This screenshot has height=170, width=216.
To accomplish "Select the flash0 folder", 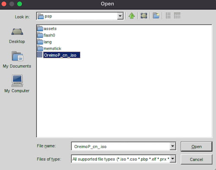I will pos(46,35).
